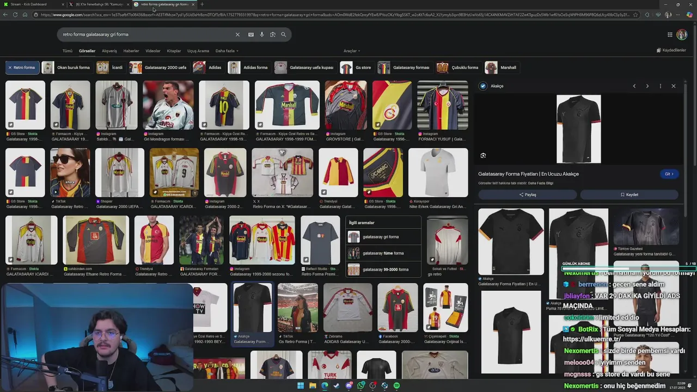Screen dimensions: 697x392
Task: Open a new browser tab
Action: pos(202,4)
